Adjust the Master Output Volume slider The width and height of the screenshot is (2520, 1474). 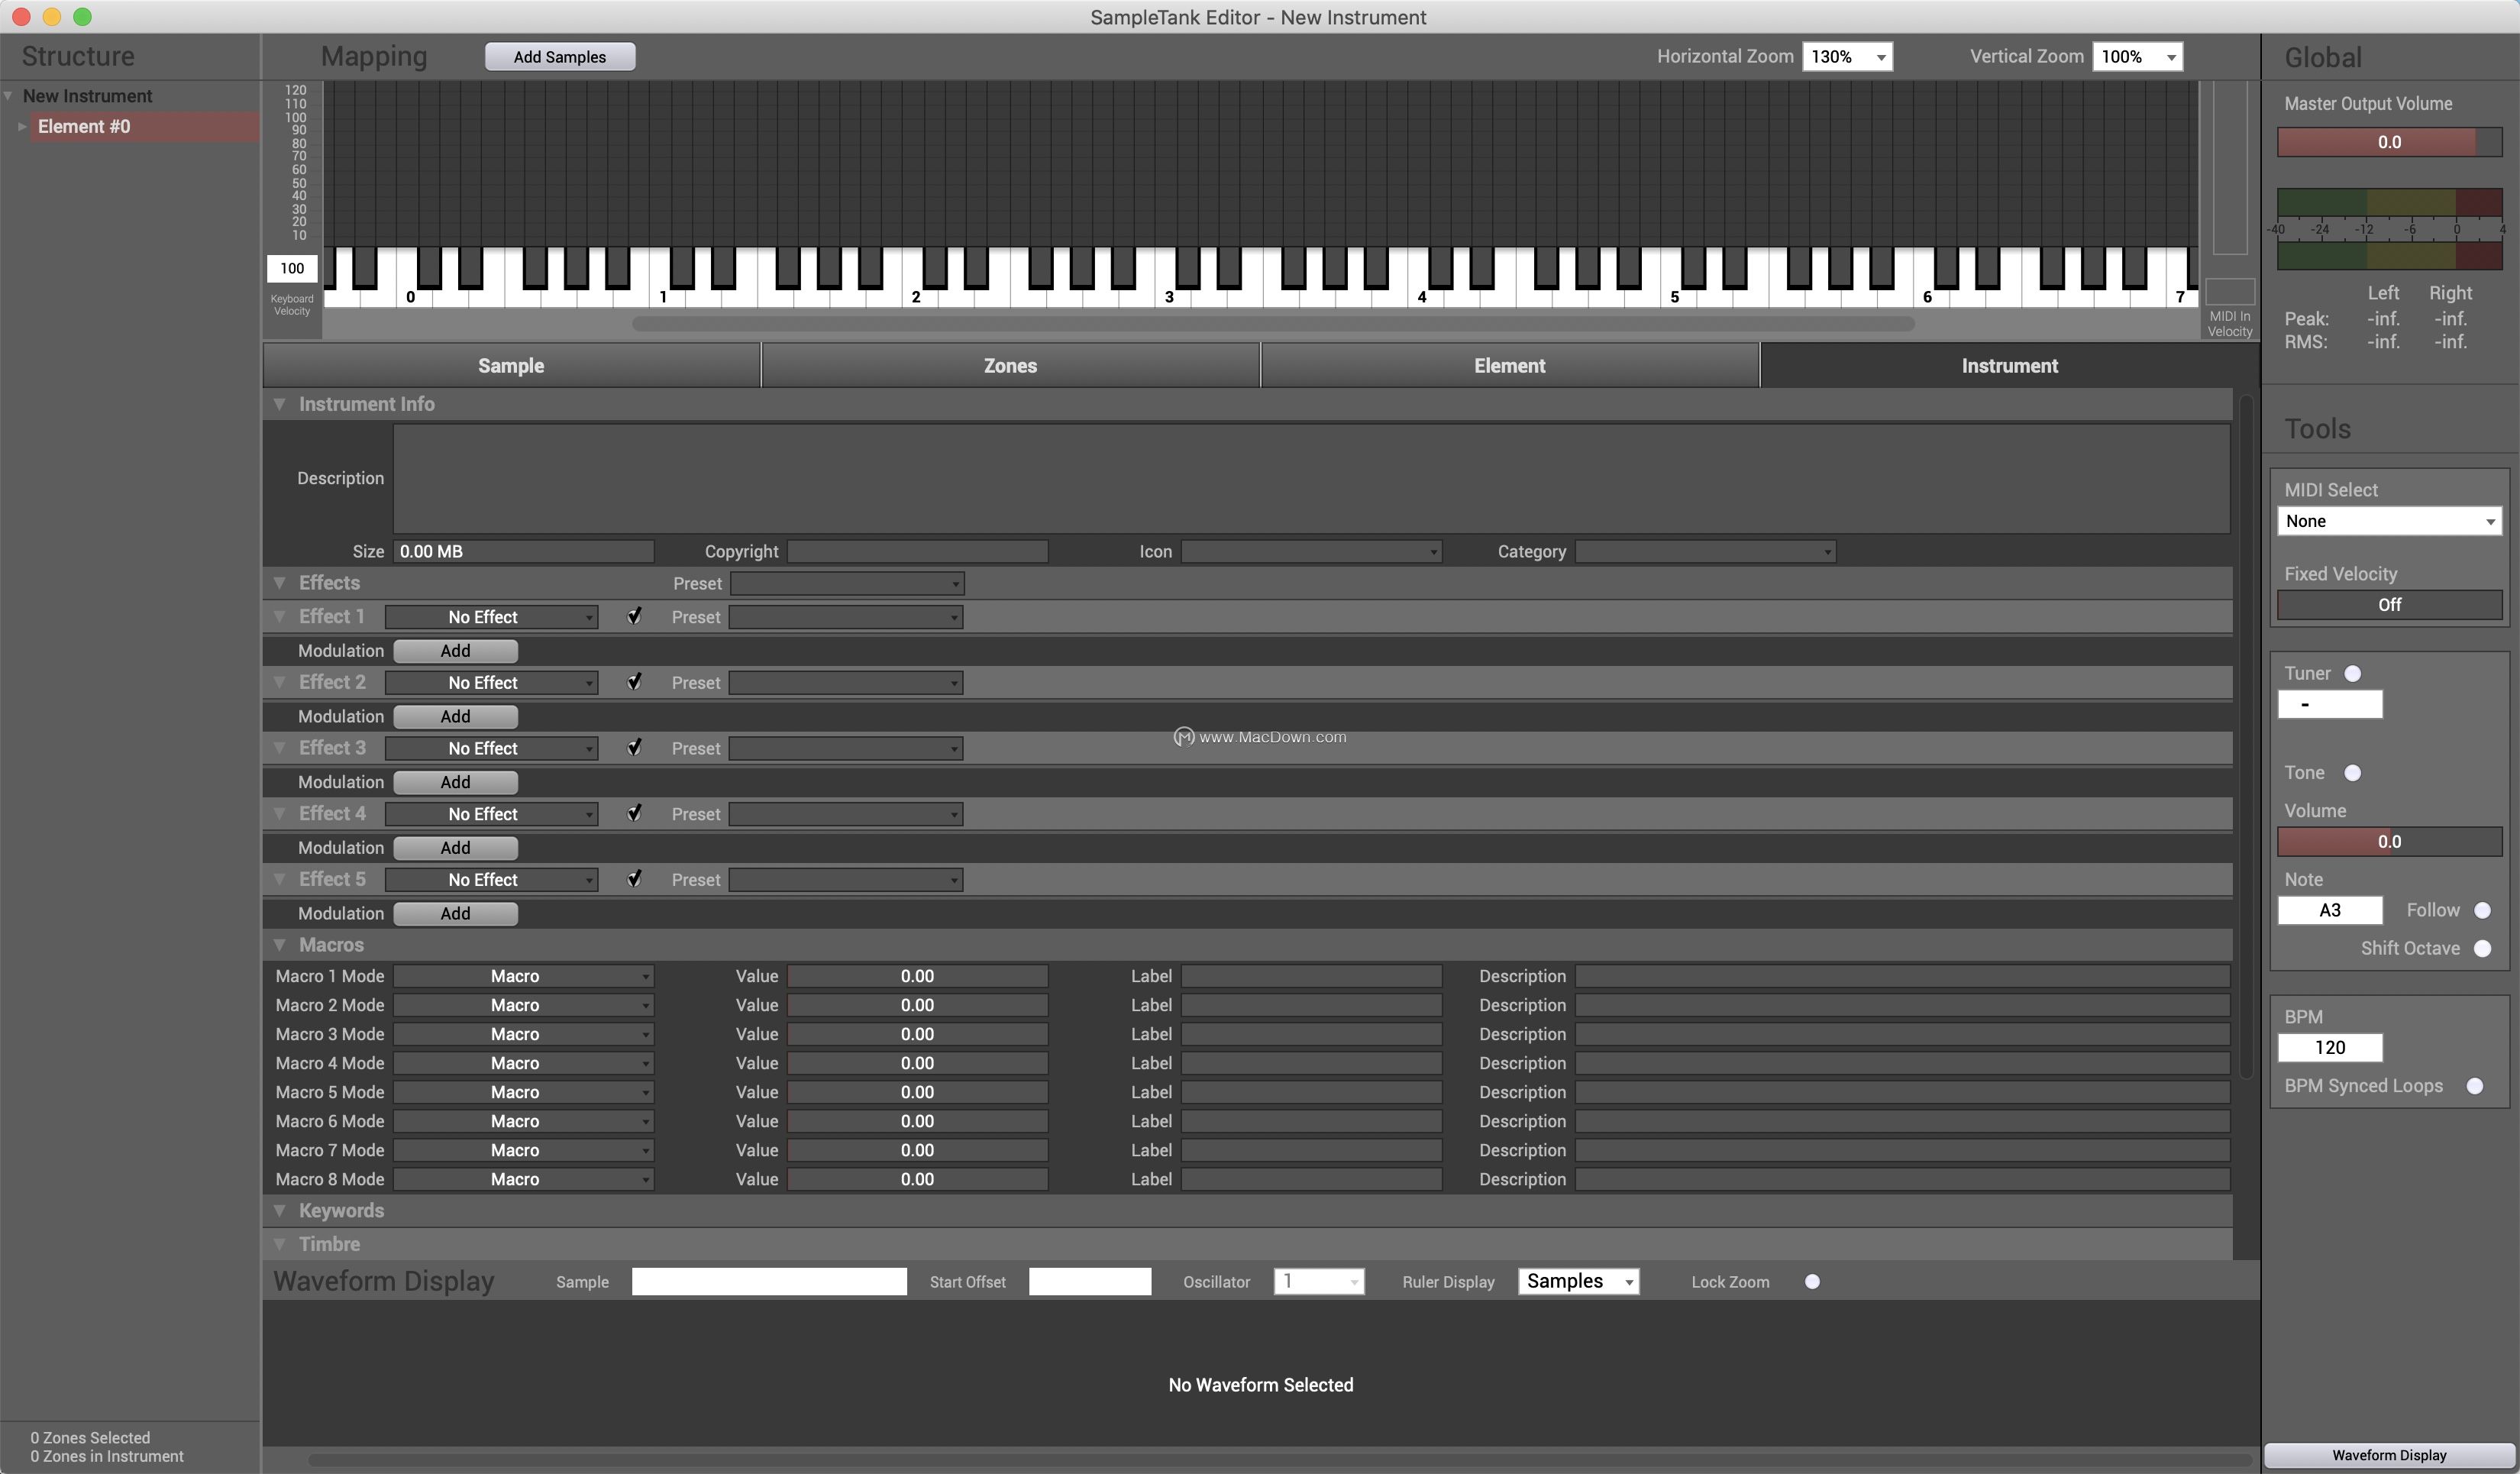[2389, 142]
